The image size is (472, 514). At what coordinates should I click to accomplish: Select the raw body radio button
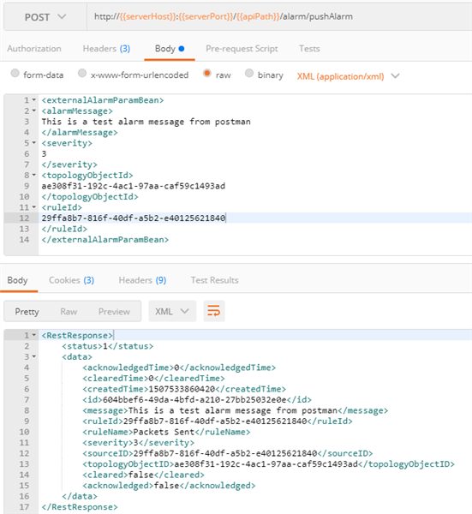pos(206,73)
